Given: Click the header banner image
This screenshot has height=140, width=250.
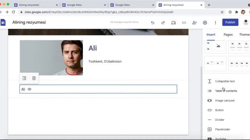Looking at the screenshot, I should [x=98, y=32].
